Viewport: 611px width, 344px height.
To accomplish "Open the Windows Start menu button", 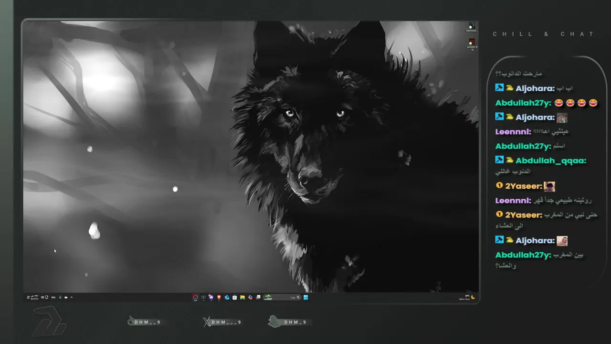I will 306,297.
